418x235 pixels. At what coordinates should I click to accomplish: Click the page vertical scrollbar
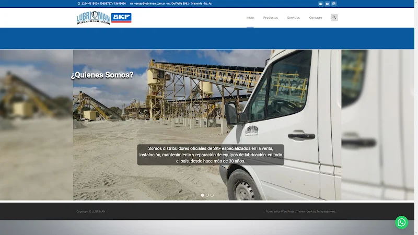pos(416,118)
